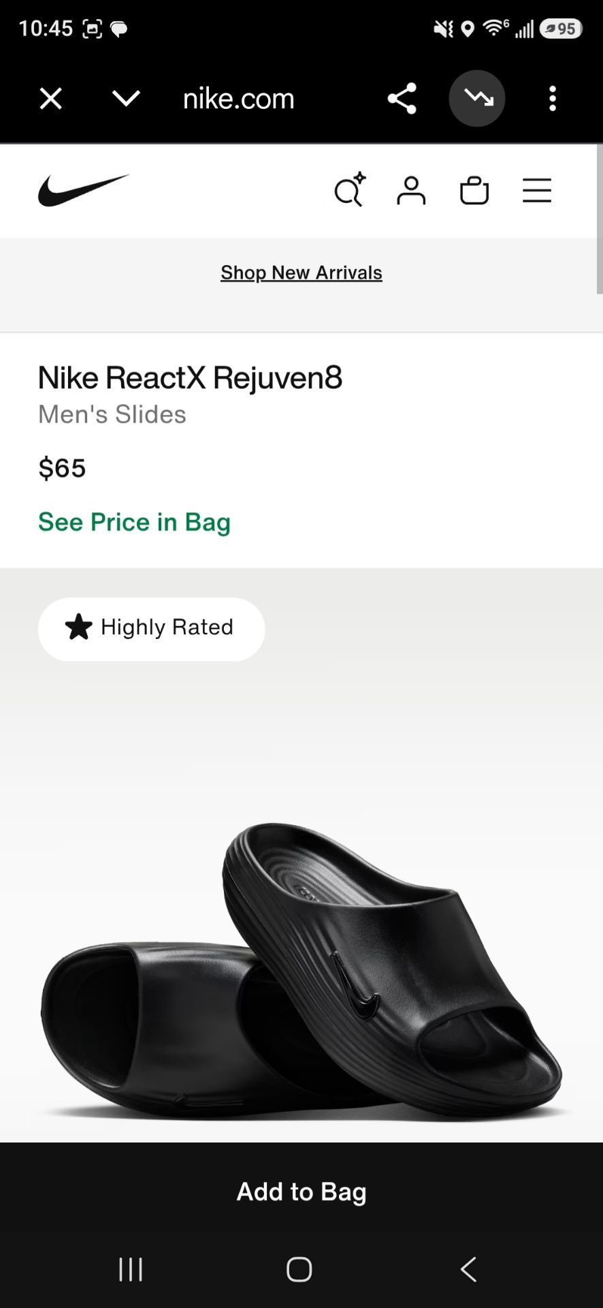The height and width of the screenshot is (1308, 603).
Task: Tap the Android home button
Action: point(299,1269)
